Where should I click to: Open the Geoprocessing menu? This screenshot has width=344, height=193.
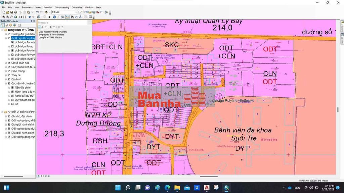tap(62, 7)
